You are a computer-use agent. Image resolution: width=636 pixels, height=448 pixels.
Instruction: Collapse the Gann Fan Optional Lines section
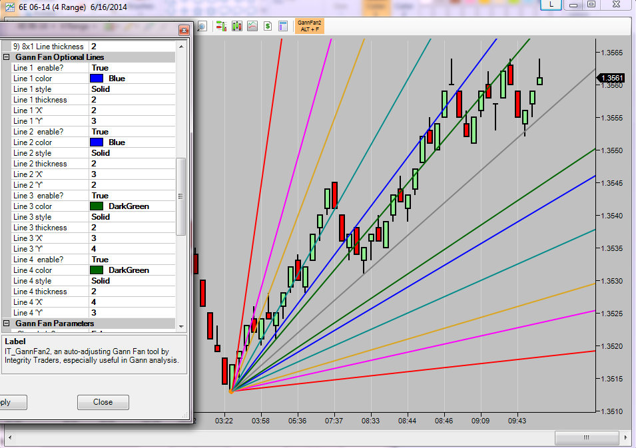7,57
